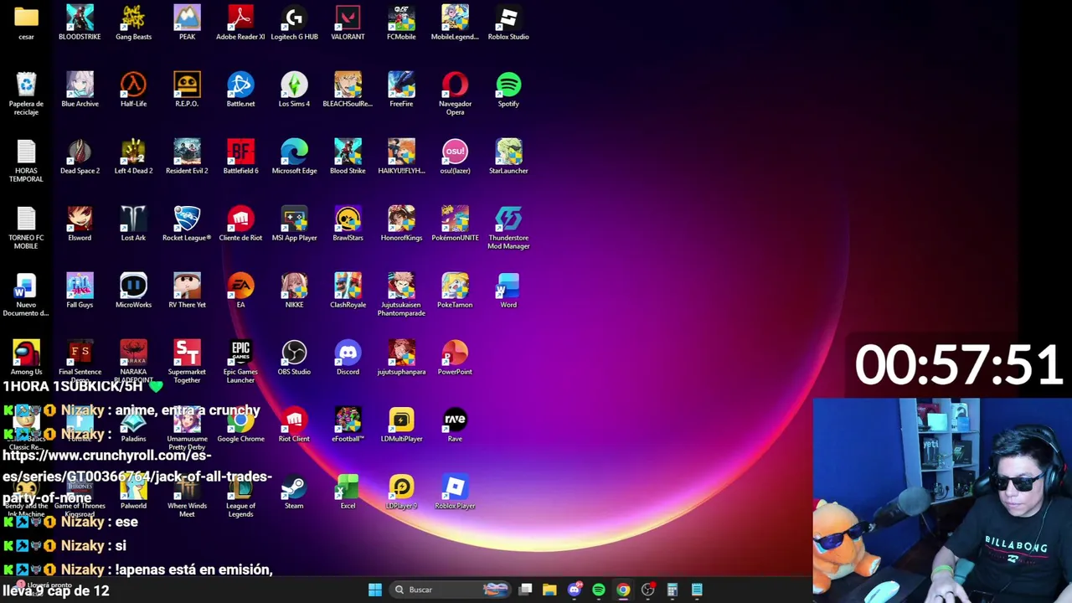The width and height of the screenshot is (1072, 603).
Task: Launch osu!(lazer) from desktop
Action: [455, 157]
